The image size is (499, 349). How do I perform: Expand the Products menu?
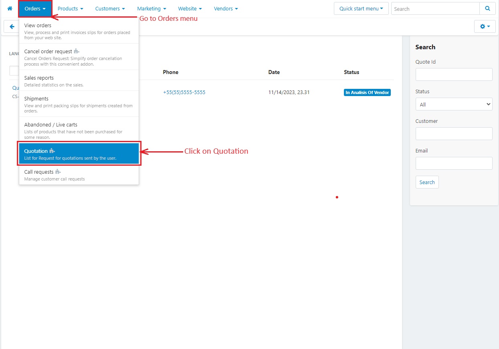70,8
